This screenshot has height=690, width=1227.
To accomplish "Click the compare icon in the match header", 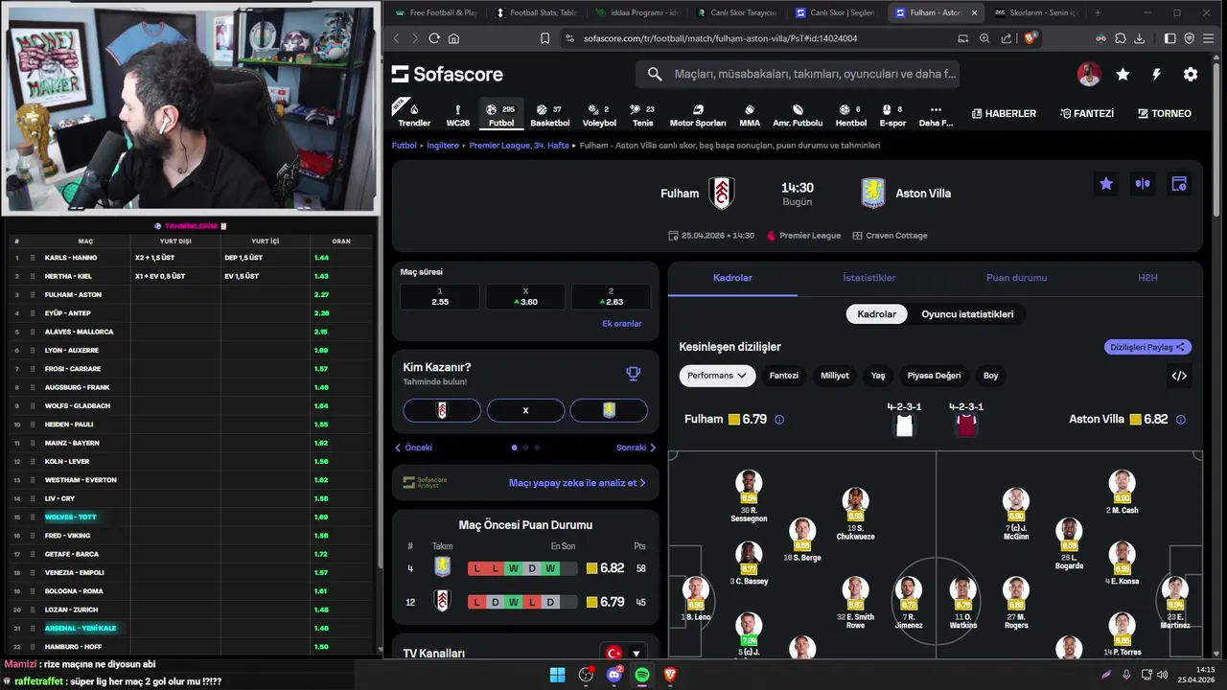I will coord(1143,184).
